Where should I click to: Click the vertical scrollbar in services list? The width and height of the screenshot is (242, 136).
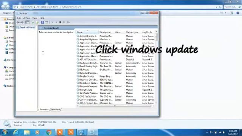(156, 37)
